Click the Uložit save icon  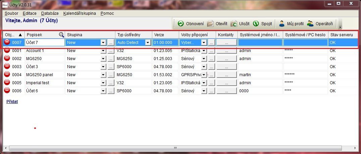(234, 24)
